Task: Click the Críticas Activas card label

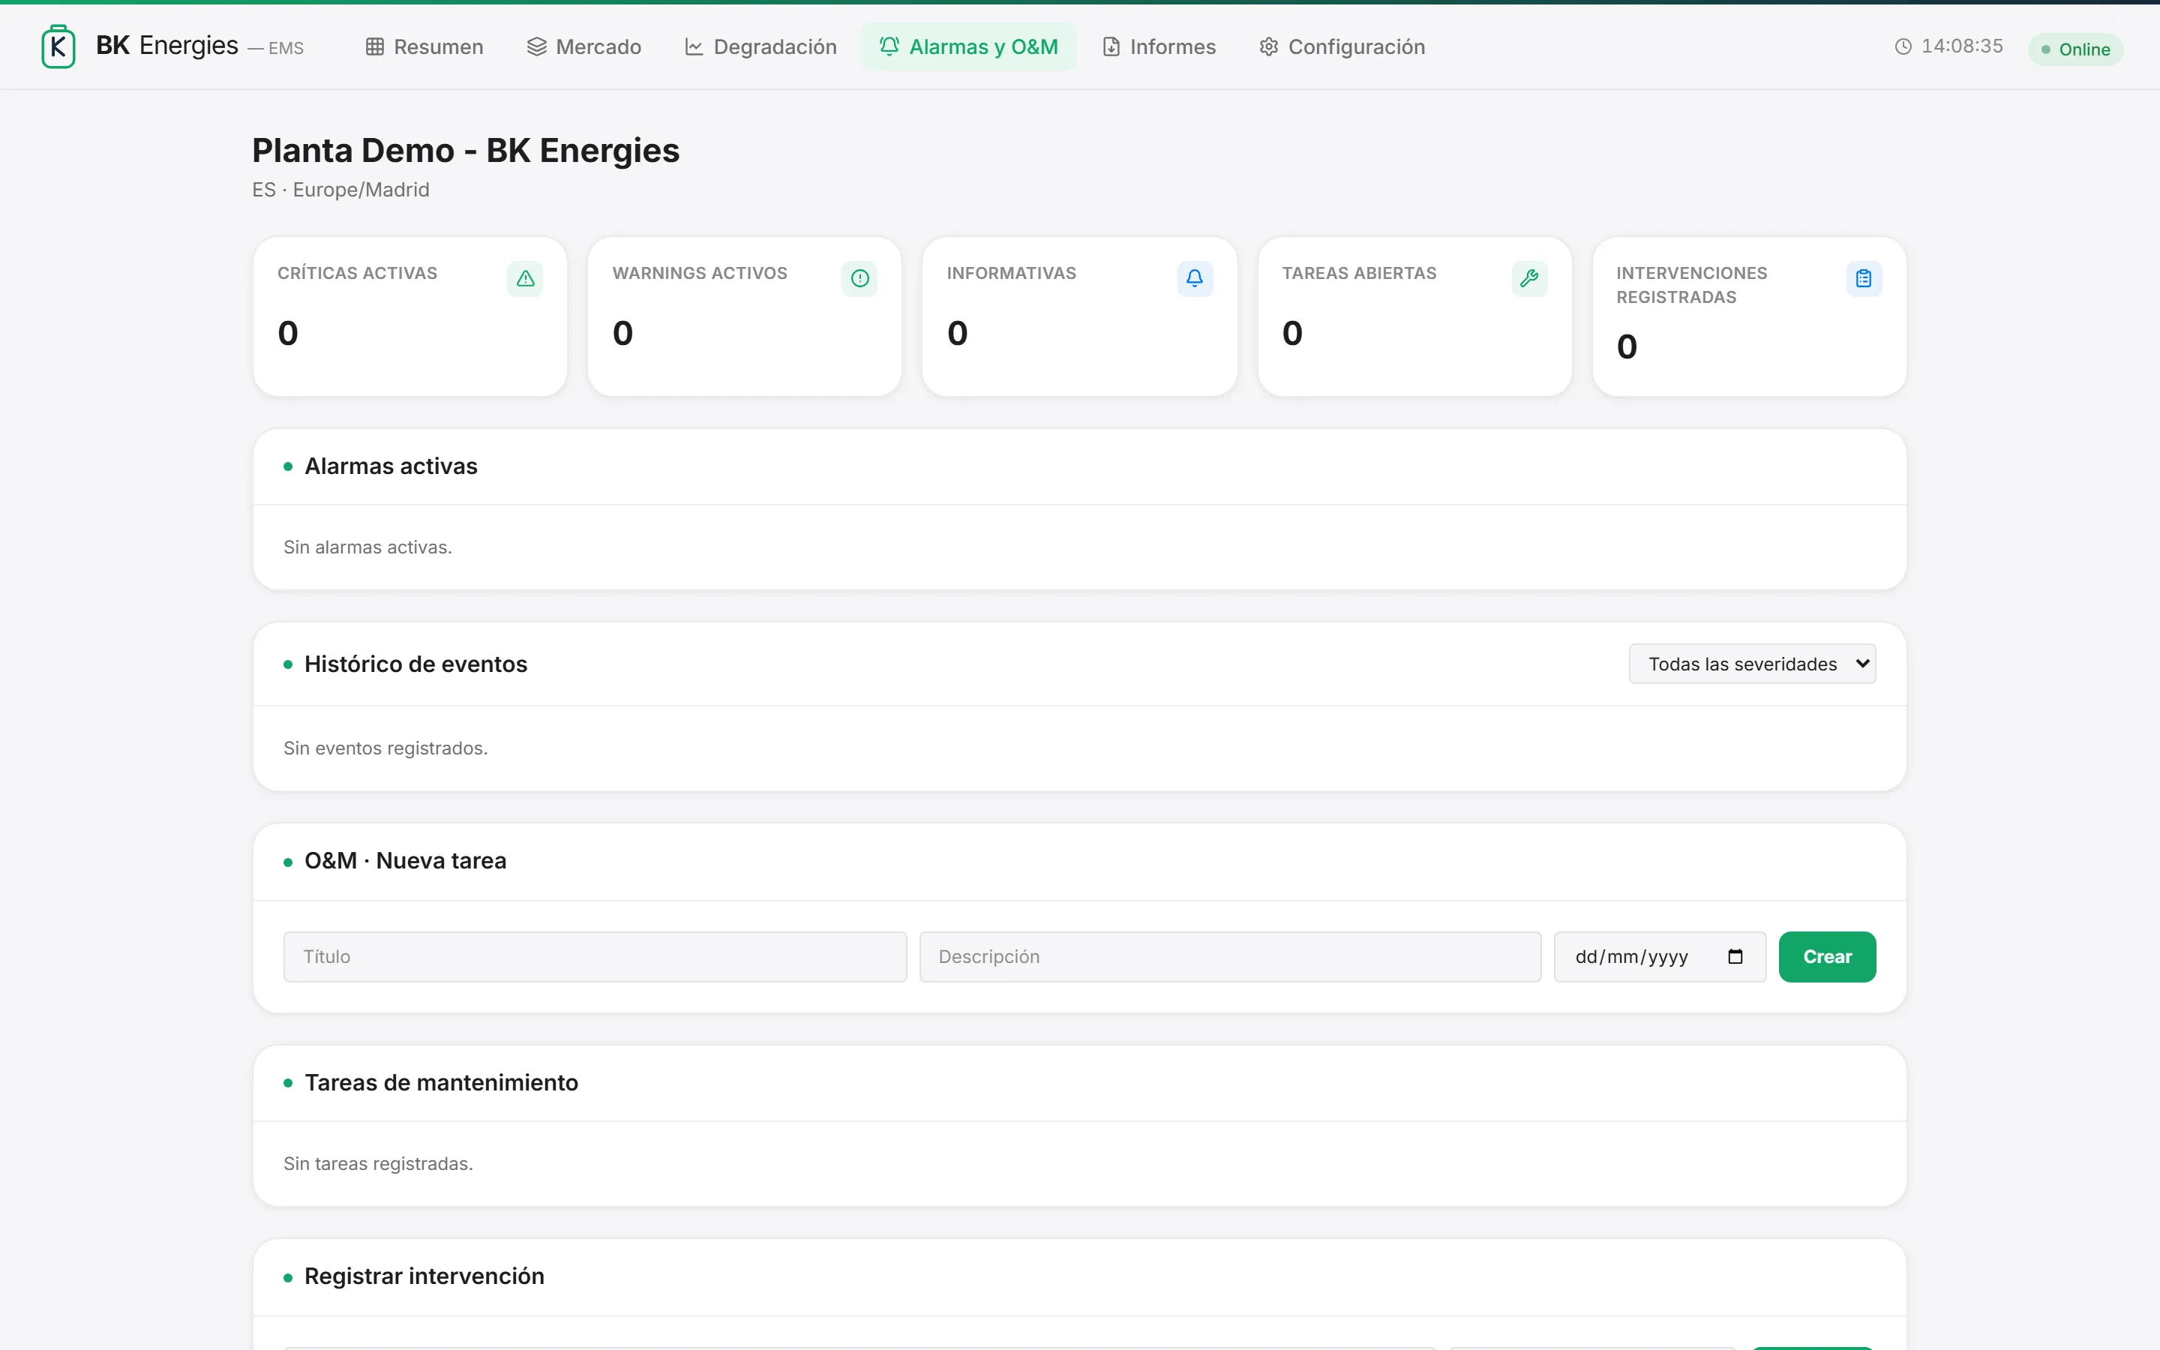Action: click(x=357, y=273)
